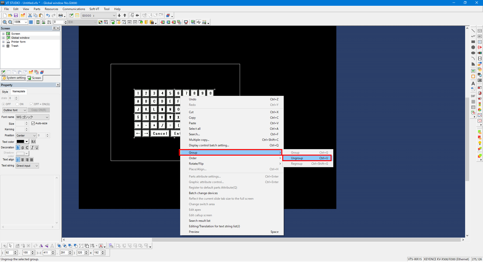This screenshot has width=483, height=262.
Task: Click the Cut scissors icon
Action: [30, 15]
